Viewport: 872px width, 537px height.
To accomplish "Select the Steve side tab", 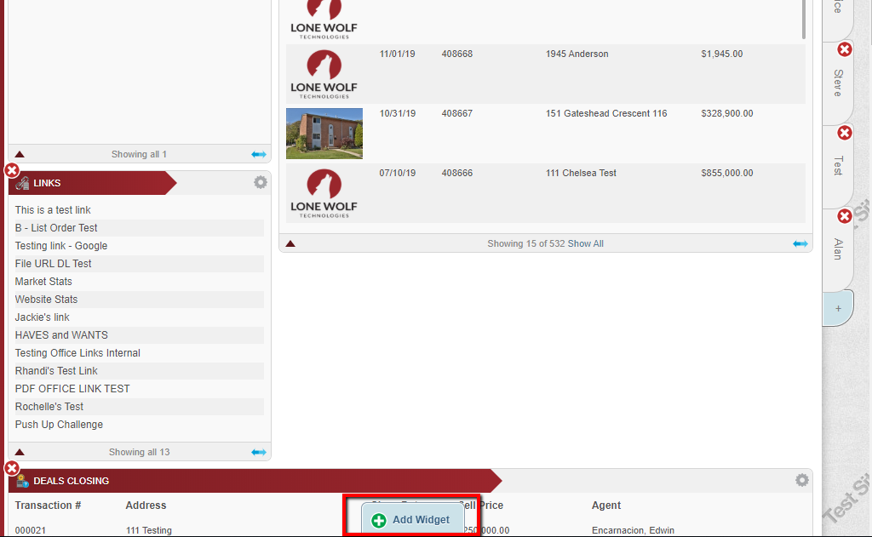I will 837,83.
